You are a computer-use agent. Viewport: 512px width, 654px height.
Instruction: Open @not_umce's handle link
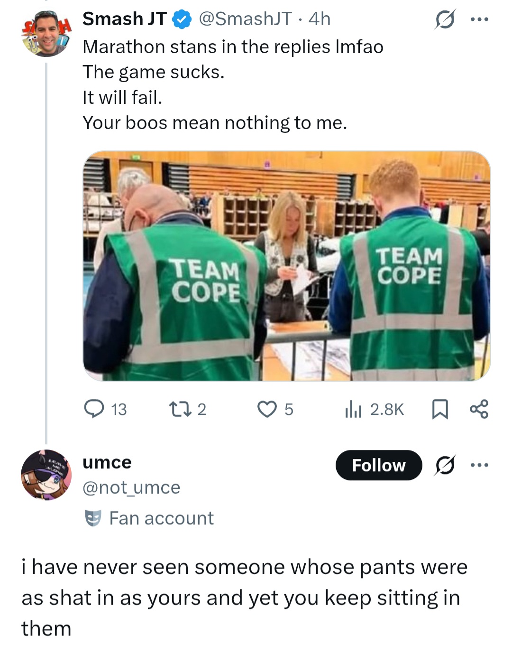[x=130, y=487]
